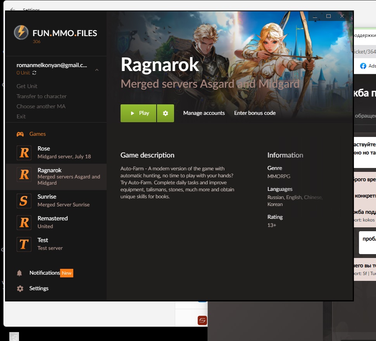Click the FUN.MMO.FILES lightning bolt logo
The image size is (376, 341).
pos(21,33)
